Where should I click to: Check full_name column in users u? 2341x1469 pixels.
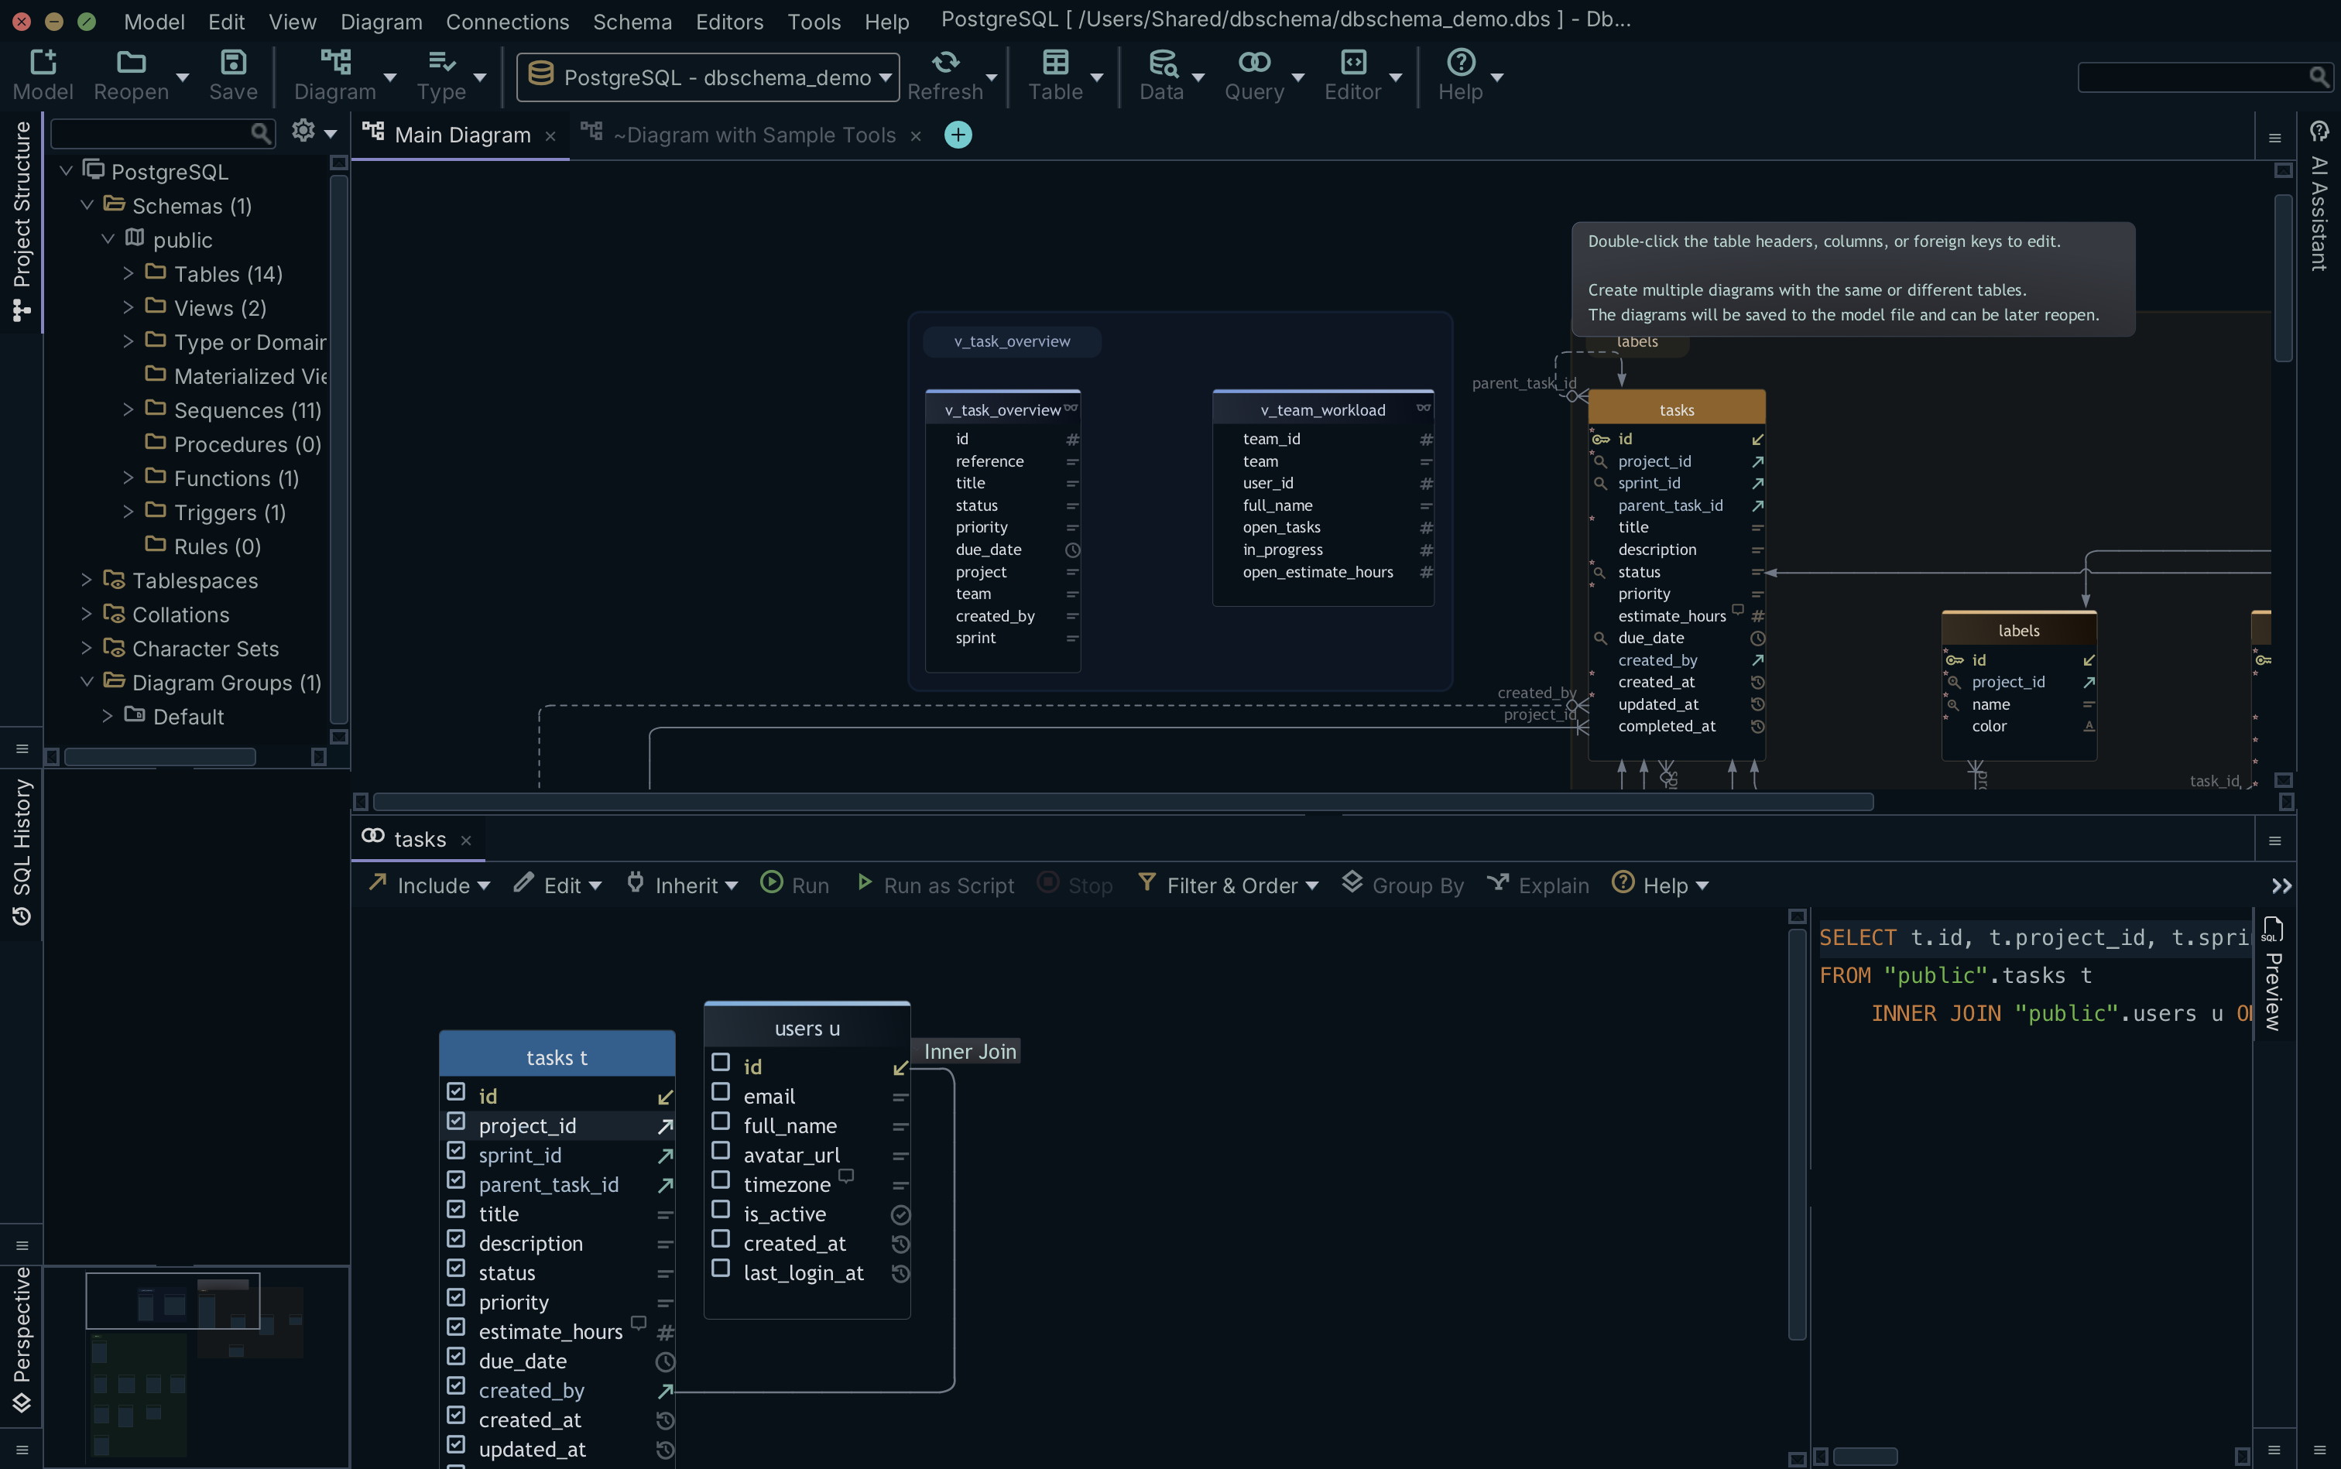click(721, 1121)
